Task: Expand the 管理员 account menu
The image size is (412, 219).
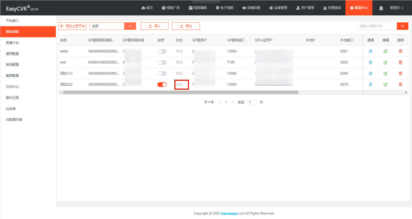Action: click(x=397, y=8)
